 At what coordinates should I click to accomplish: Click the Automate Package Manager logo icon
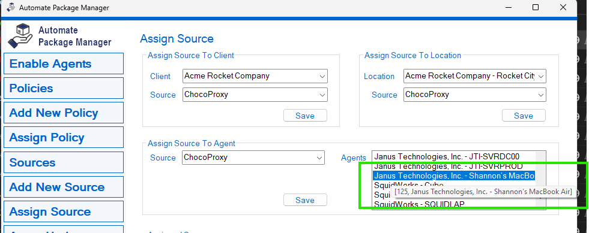20,35
